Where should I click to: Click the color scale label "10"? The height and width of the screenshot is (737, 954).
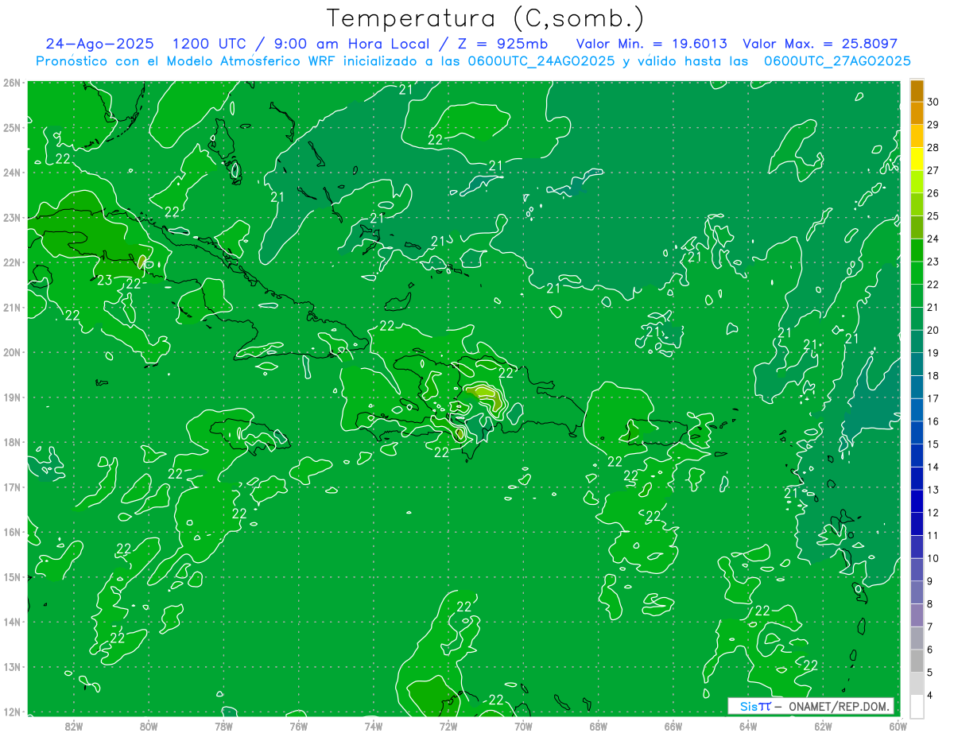[933, 558]
